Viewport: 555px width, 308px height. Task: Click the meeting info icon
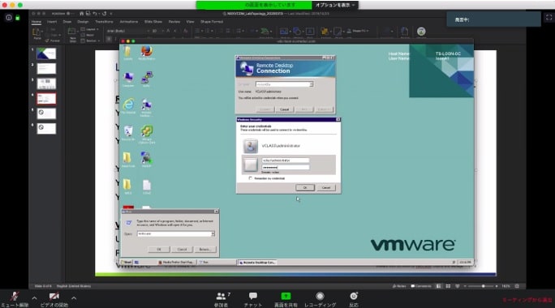[9, 17]
